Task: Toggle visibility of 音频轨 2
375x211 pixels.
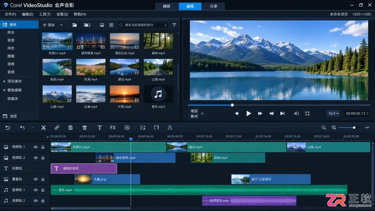Action: [x=36, y=200]
